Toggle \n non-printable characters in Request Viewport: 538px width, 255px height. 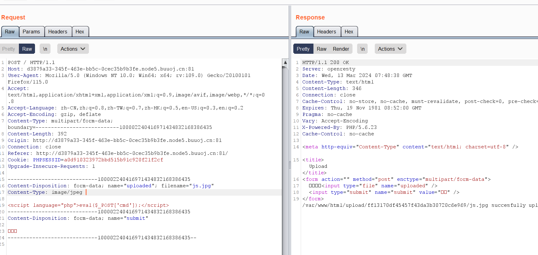point(45,49)
